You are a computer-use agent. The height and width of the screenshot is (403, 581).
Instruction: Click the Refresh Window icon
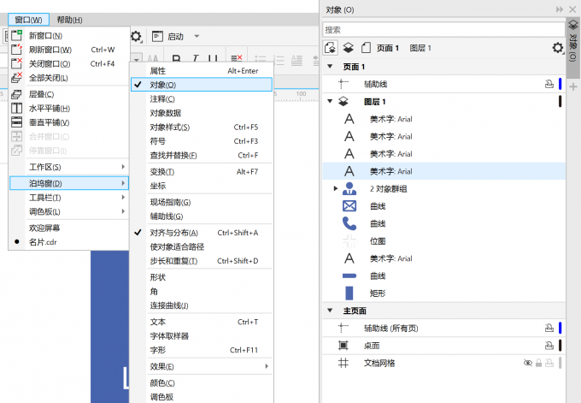point(17,50)
